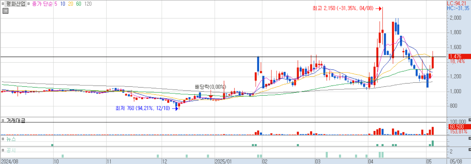The width and height of the screenshot is (471, 164).
Task: Toggle the 뉴스 indicator square
Action: 3,139
